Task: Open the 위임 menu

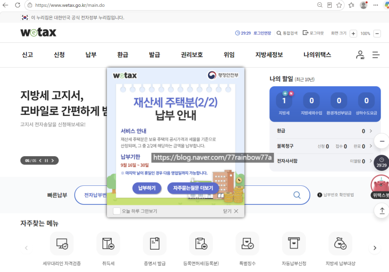Action: tap(229, 54)
